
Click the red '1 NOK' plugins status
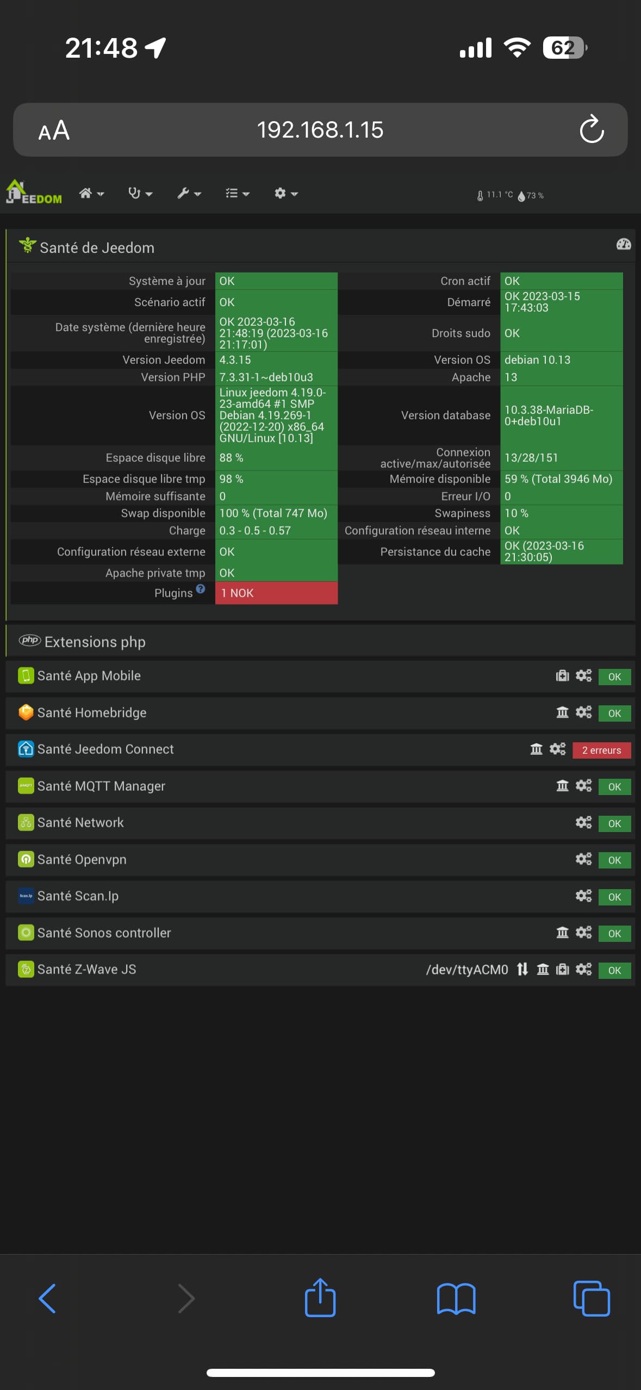coord(276,593)
